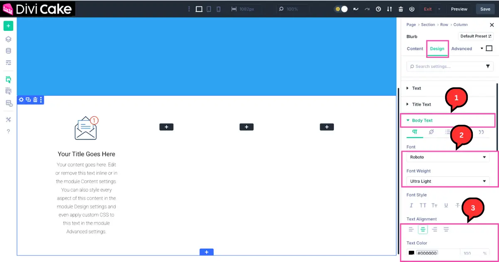Open the Default Preset dropdown
Viewport: 499px width, 262px height.
tap(476, 36)
